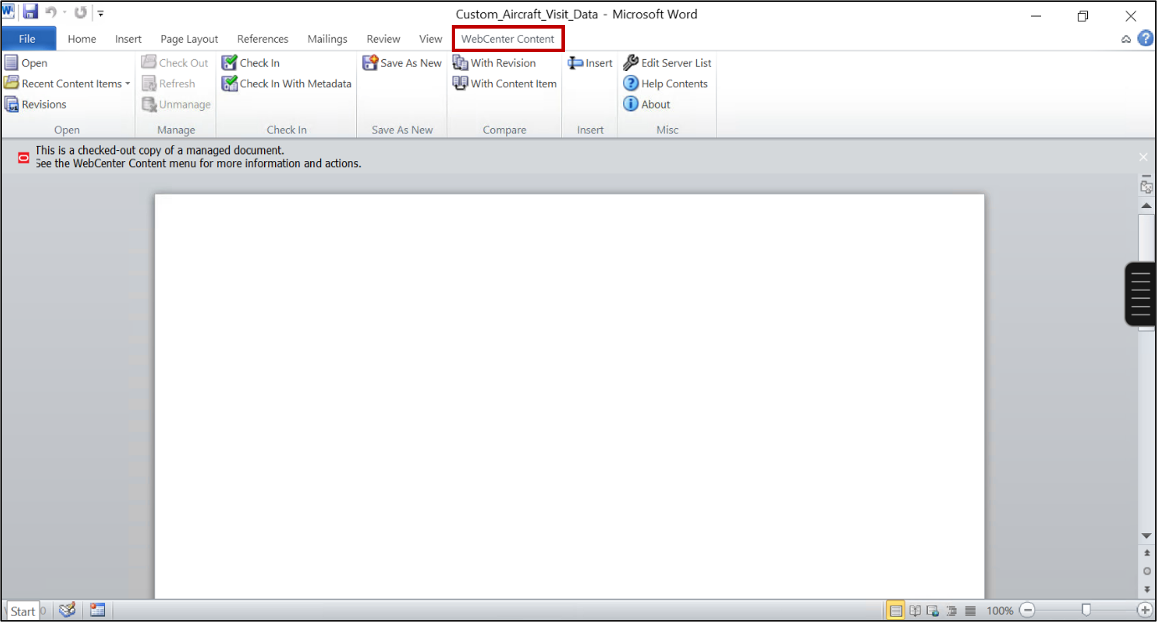Click the zoom slider handle
Image resolution: width=1157 pixels, height=622 pixels.
tap(1086, 610)
